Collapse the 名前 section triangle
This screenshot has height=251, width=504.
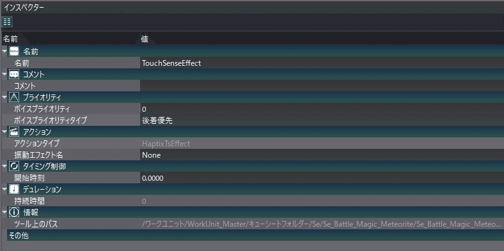pyautogui.click(x=4, y=51)
